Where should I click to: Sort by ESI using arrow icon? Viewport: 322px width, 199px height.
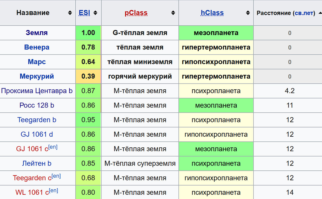coord(95,13)
